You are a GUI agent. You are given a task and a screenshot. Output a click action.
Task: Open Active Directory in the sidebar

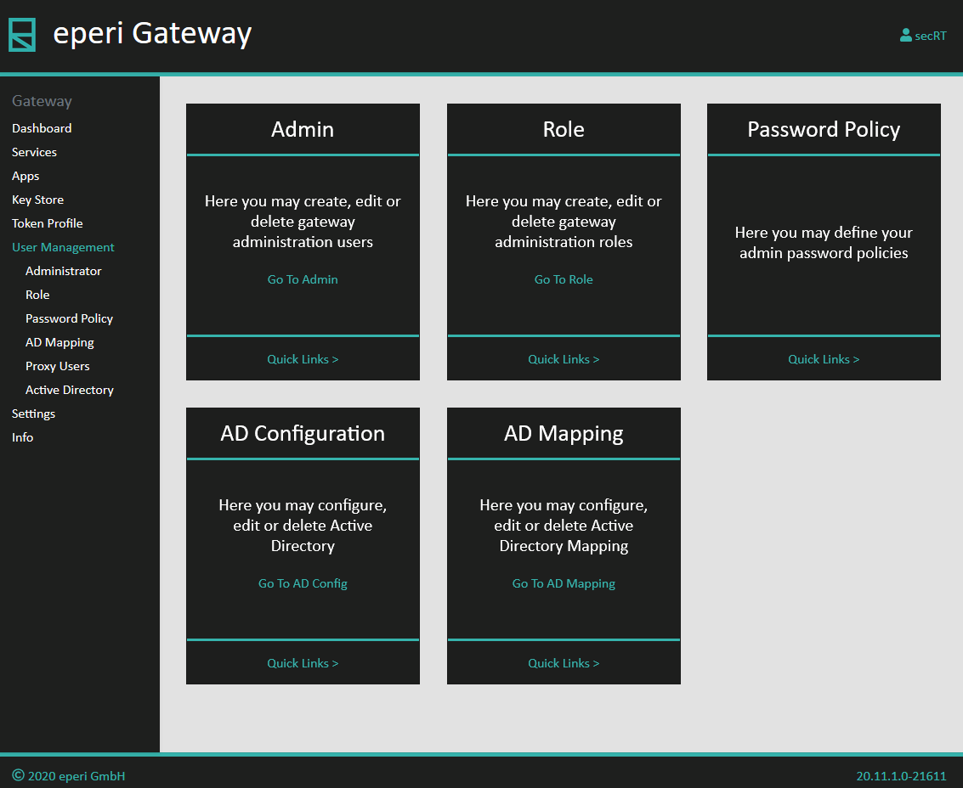(x=70, y=390)
